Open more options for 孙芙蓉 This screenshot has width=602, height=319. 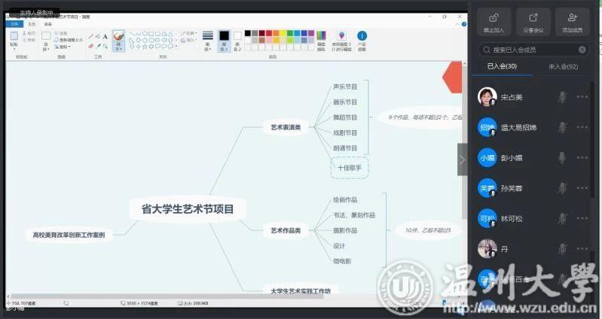(582, 188)
